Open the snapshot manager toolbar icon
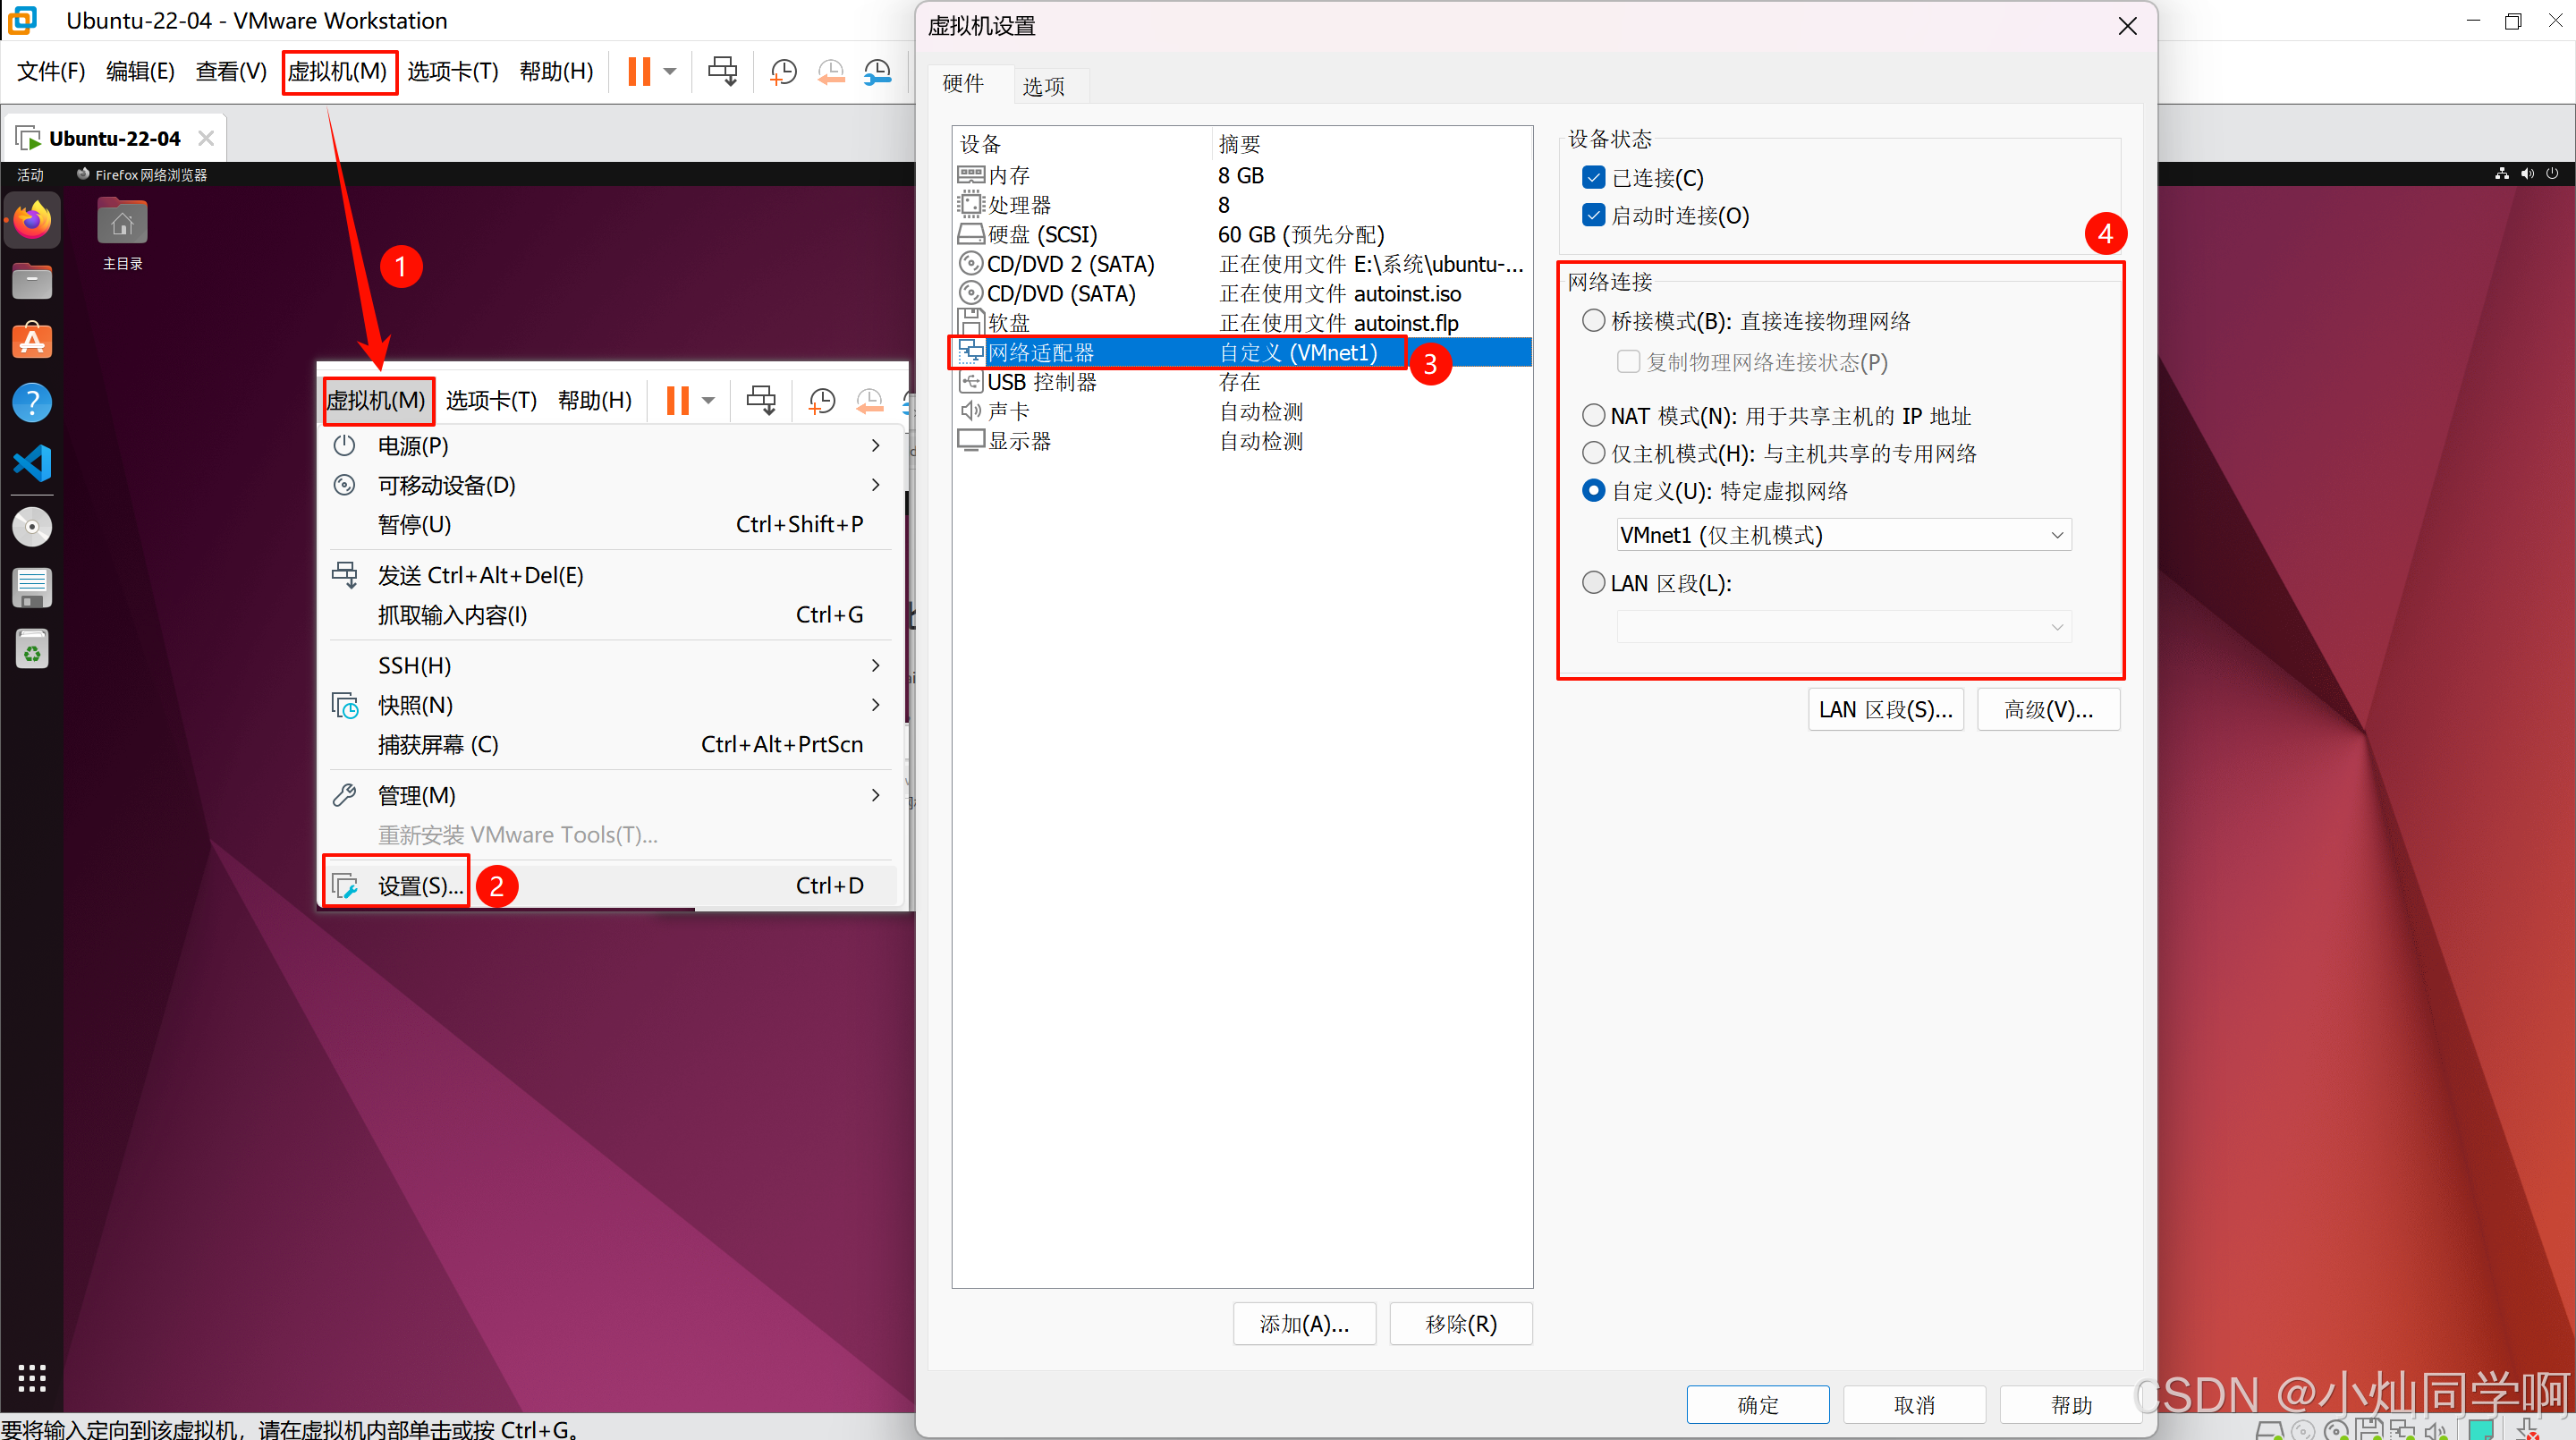Screen dimensions: 2576x1440 [877, 72]
